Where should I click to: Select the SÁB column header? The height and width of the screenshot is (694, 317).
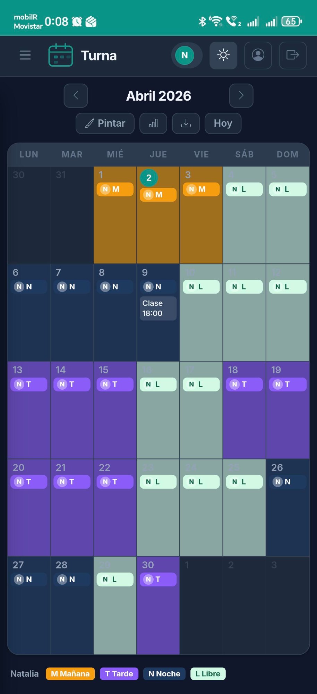pyautogui.click(x=244, y=154)
